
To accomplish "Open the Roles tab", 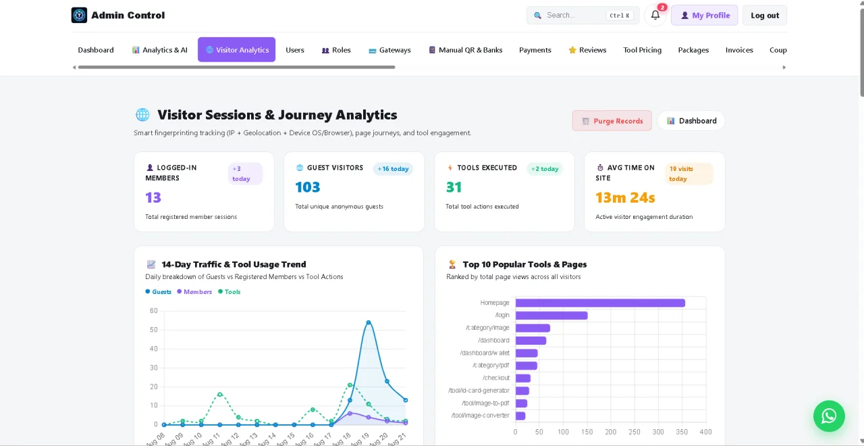I will pos(336,50).
